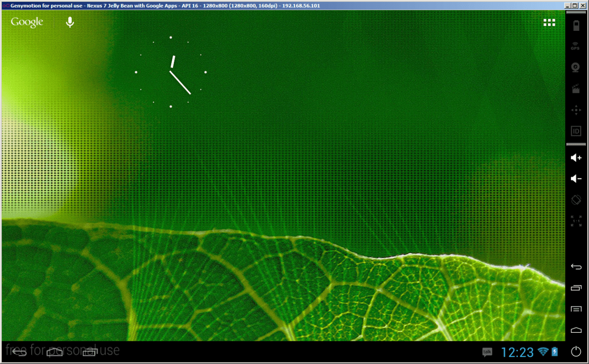
Task: Increase emulator volume
Action: (x=576, y=158)
